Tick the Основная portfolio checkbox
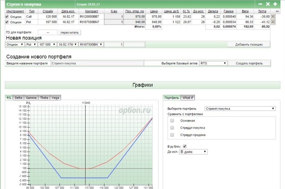Image resolution: width=285 pixels, height=189 pixels. tap(172, 121)
